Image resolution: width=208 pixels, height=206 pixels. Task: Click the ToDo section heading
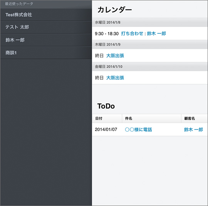tap(106, 106)
